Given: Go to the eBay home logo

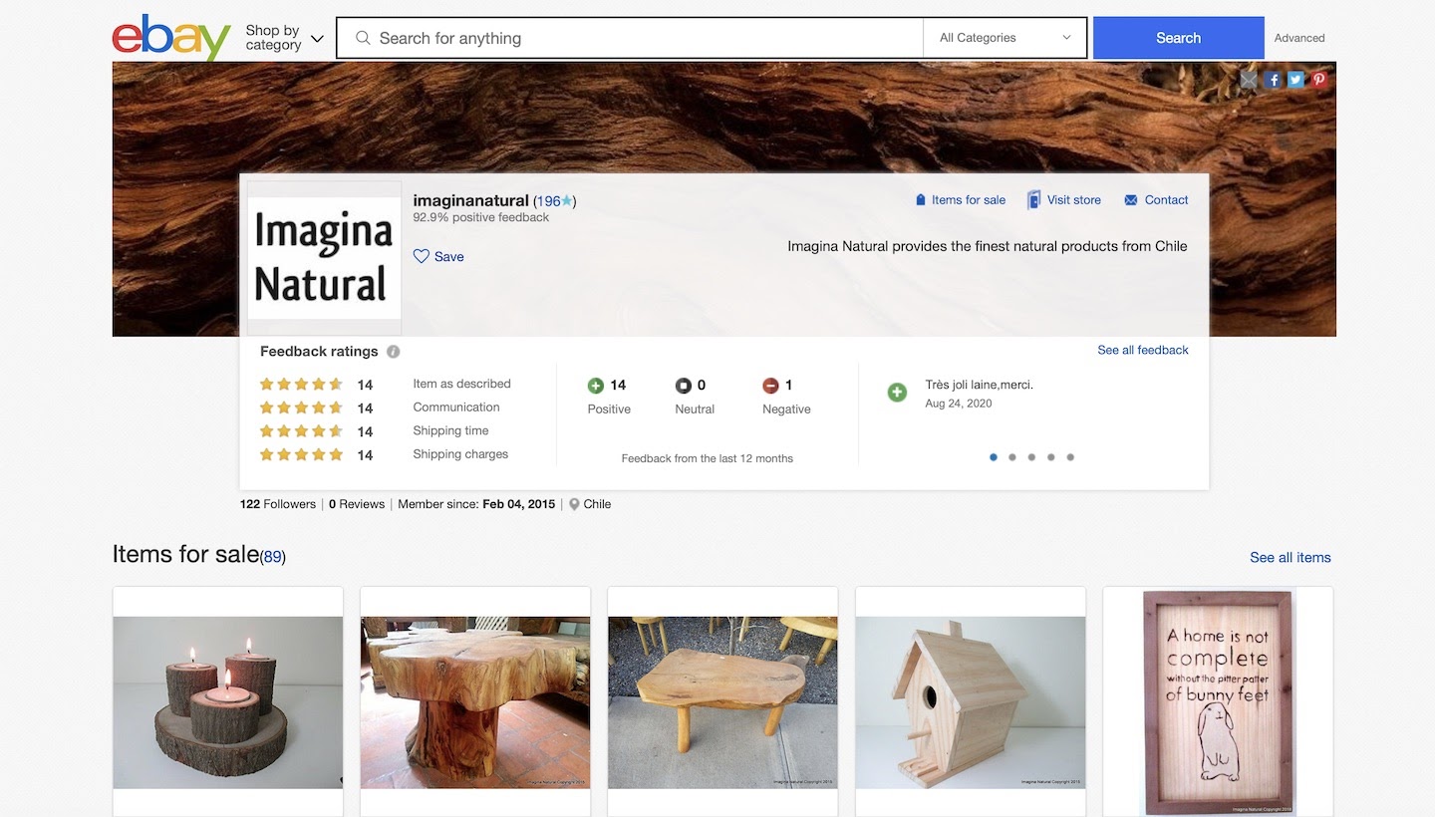Looking at the screenshot, I should click(171, 38).
